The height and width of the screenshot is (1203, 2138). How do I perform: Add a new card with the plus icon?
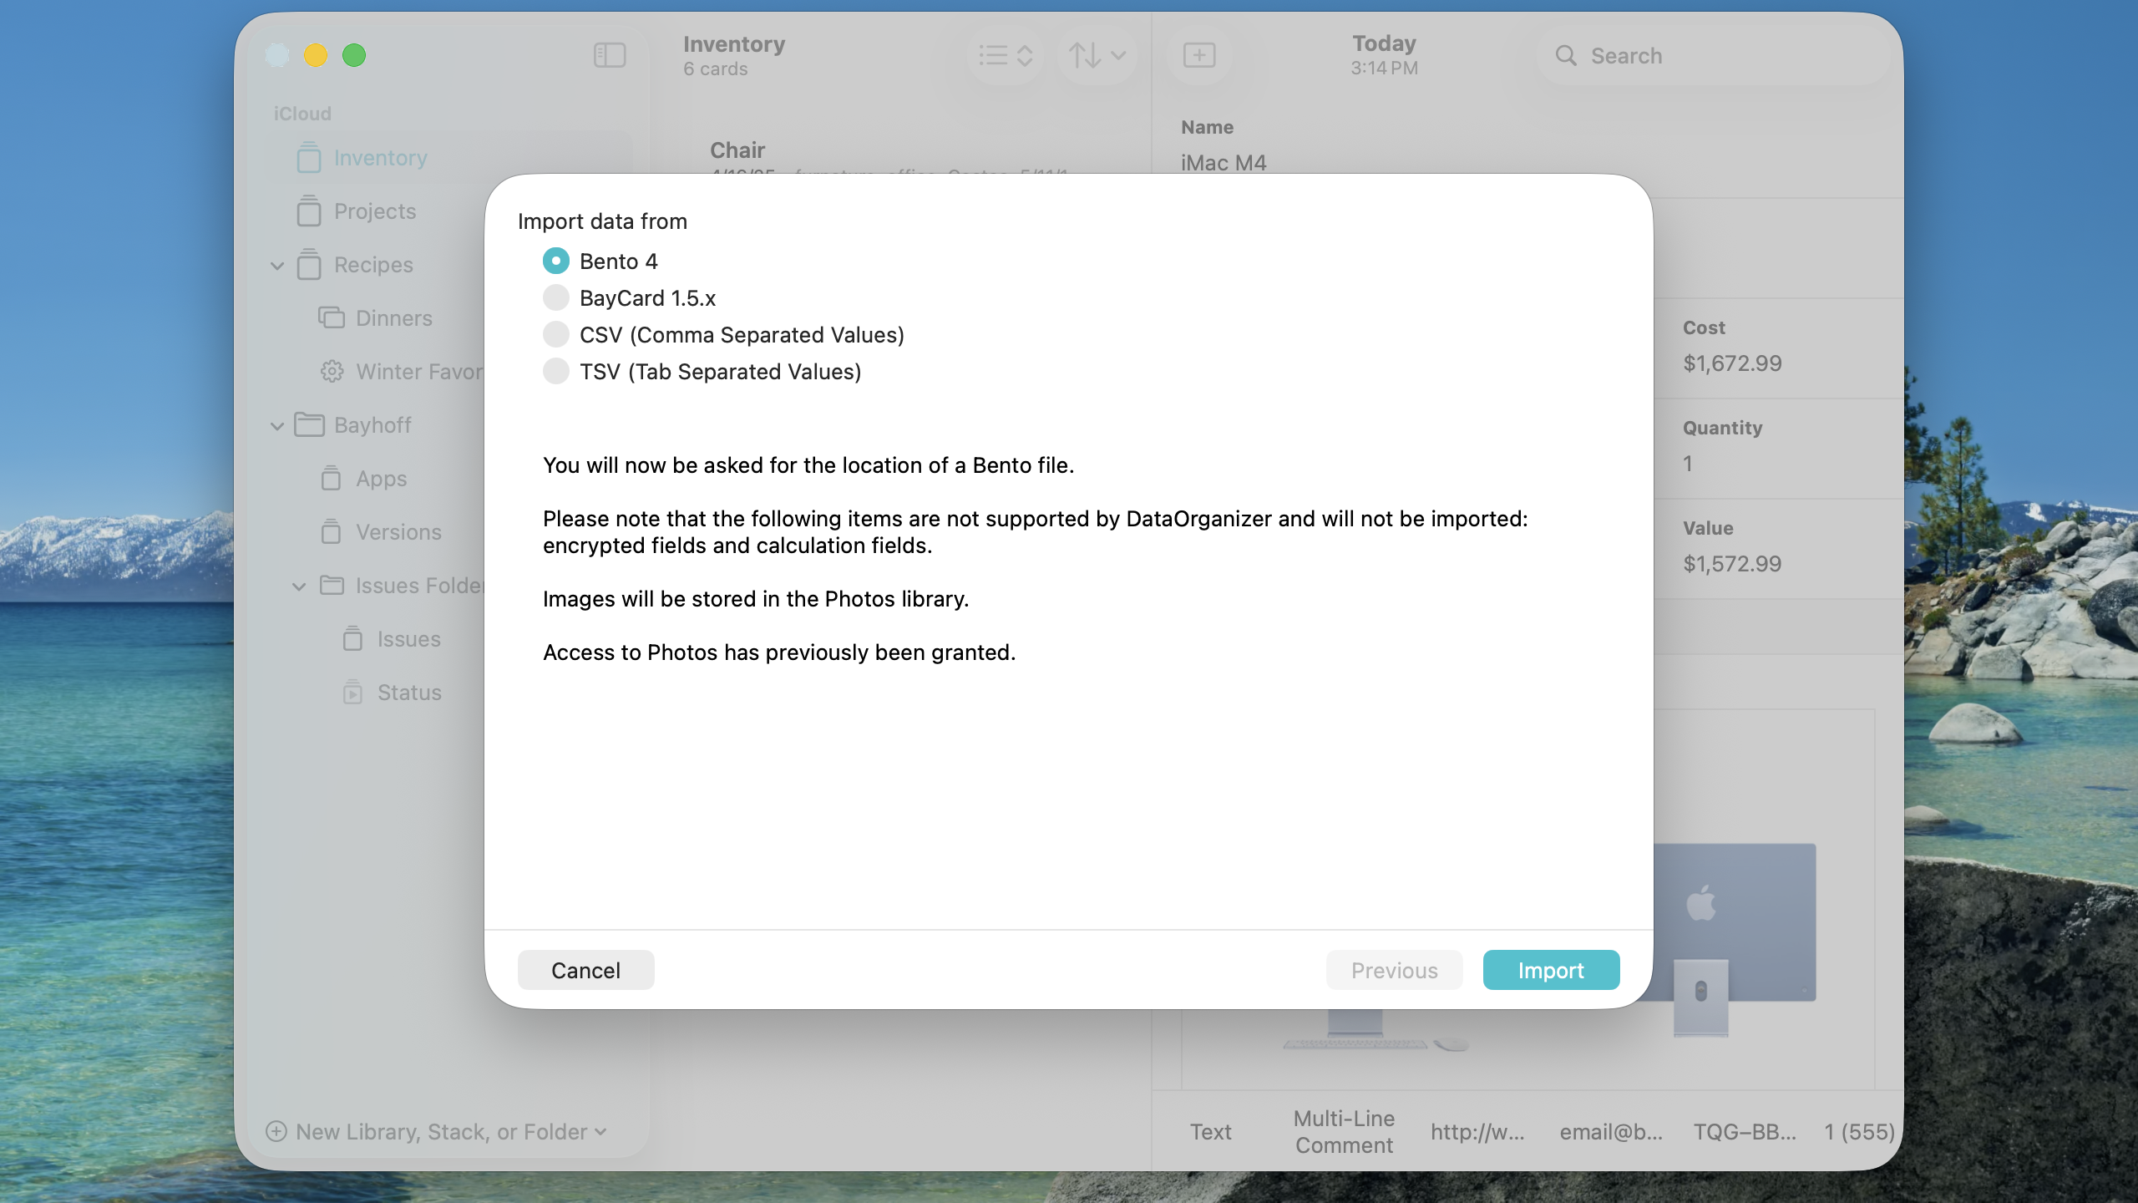[x=1200, y=55]
